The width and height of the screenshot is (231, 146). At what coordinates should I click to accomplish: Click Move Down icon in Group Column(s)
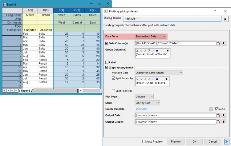pyautogui.click(x=141, y=51)
